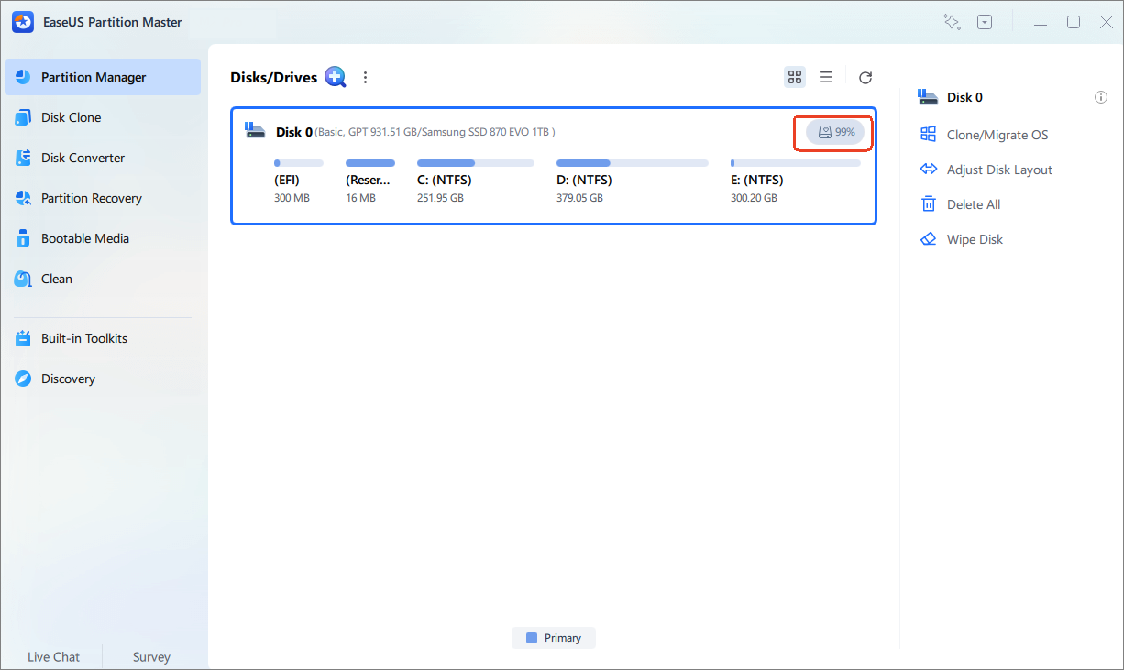Click the C: partition usage bar

coord(476,163)
